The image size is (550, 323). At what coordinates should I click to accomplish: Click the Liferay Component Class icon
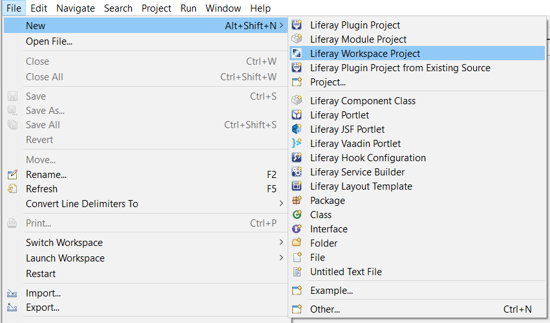pos(297,100)
